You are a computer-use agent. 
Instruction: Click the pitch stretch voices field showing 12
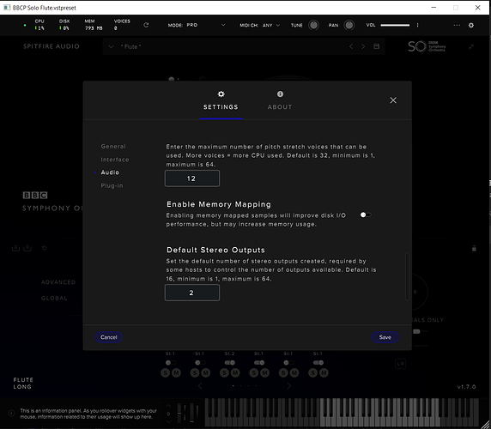pos(192,178)
